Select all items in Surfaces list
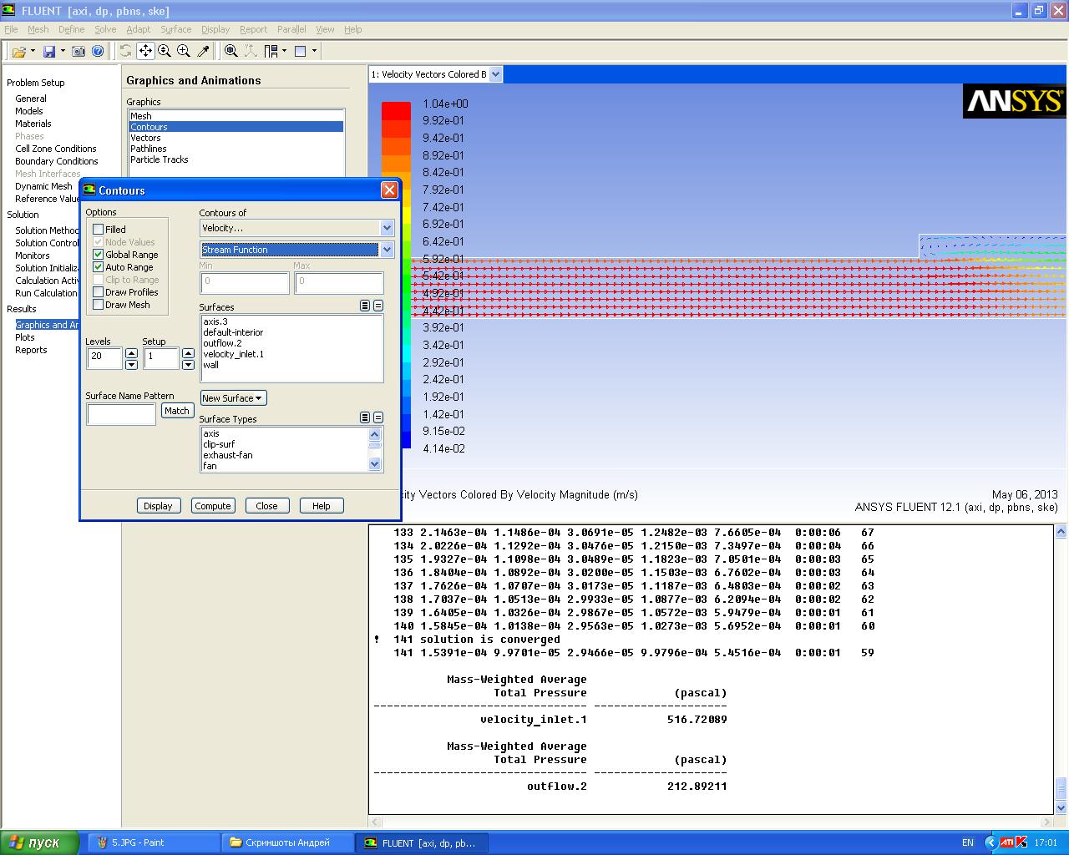 pyautogui.click(x=365, y=306)
